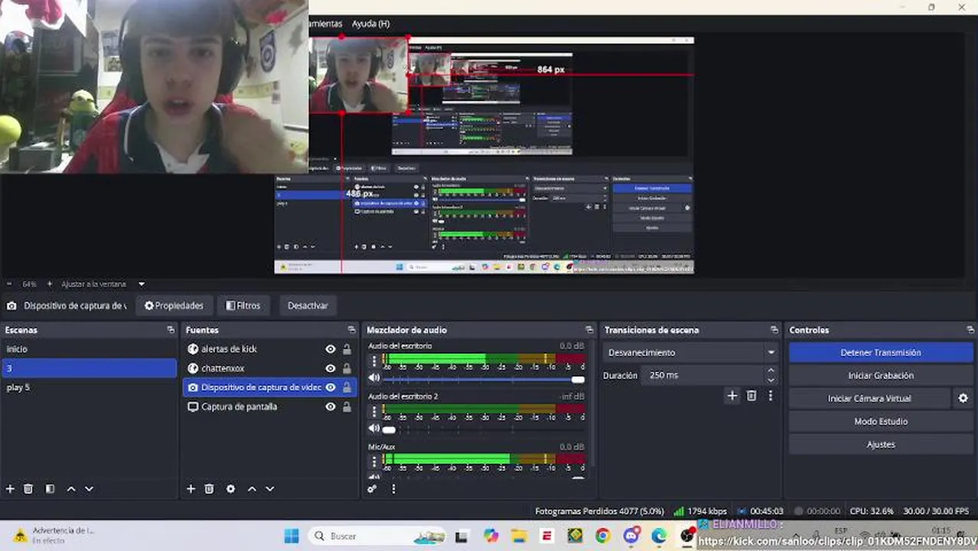Toggle lock on Captura de pantalla source

click(x=347, y=407)
